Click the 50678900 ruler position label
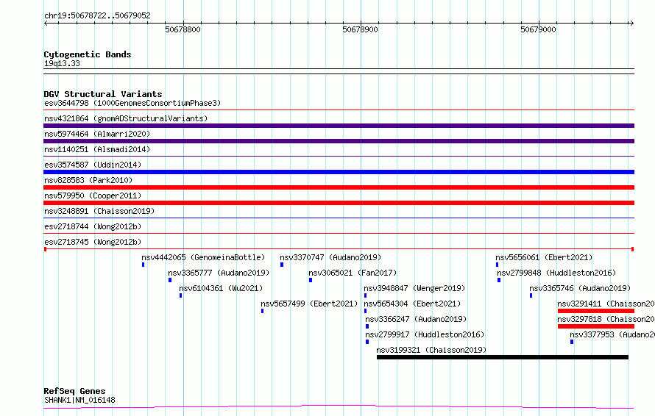655x416 pixels. 360,29
